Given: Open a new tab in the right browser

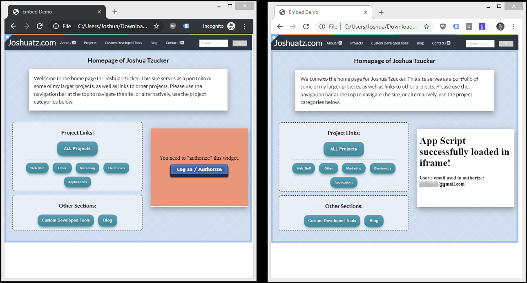Looking at the screenshot, I should (381, 12).
